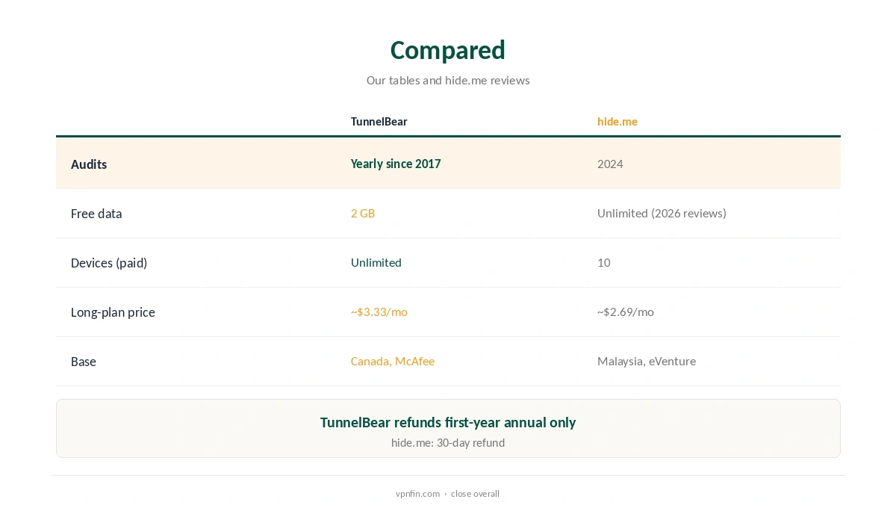Click TunnelBear's "Unlimited" devices cell

[x=376, y=262]
